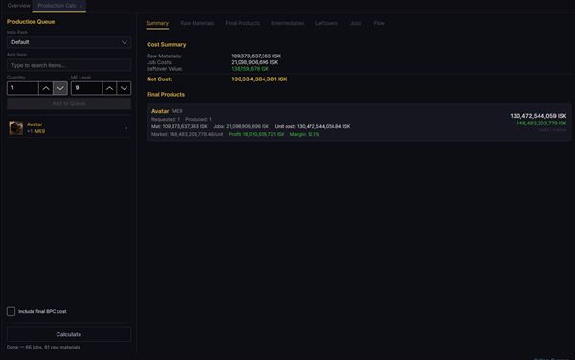Click the green 148,483,203,779 ISK value
This screenshot has height=360, width=575.
click(541, 124)
